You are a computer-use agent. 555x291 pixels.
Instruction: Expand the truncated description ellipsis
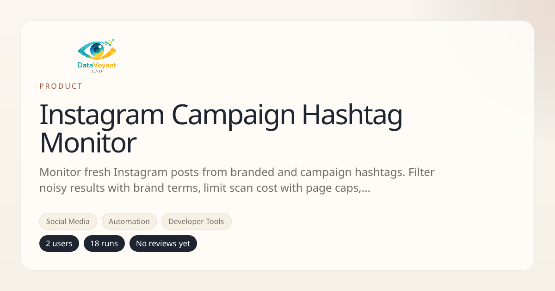tap(364, 189)
